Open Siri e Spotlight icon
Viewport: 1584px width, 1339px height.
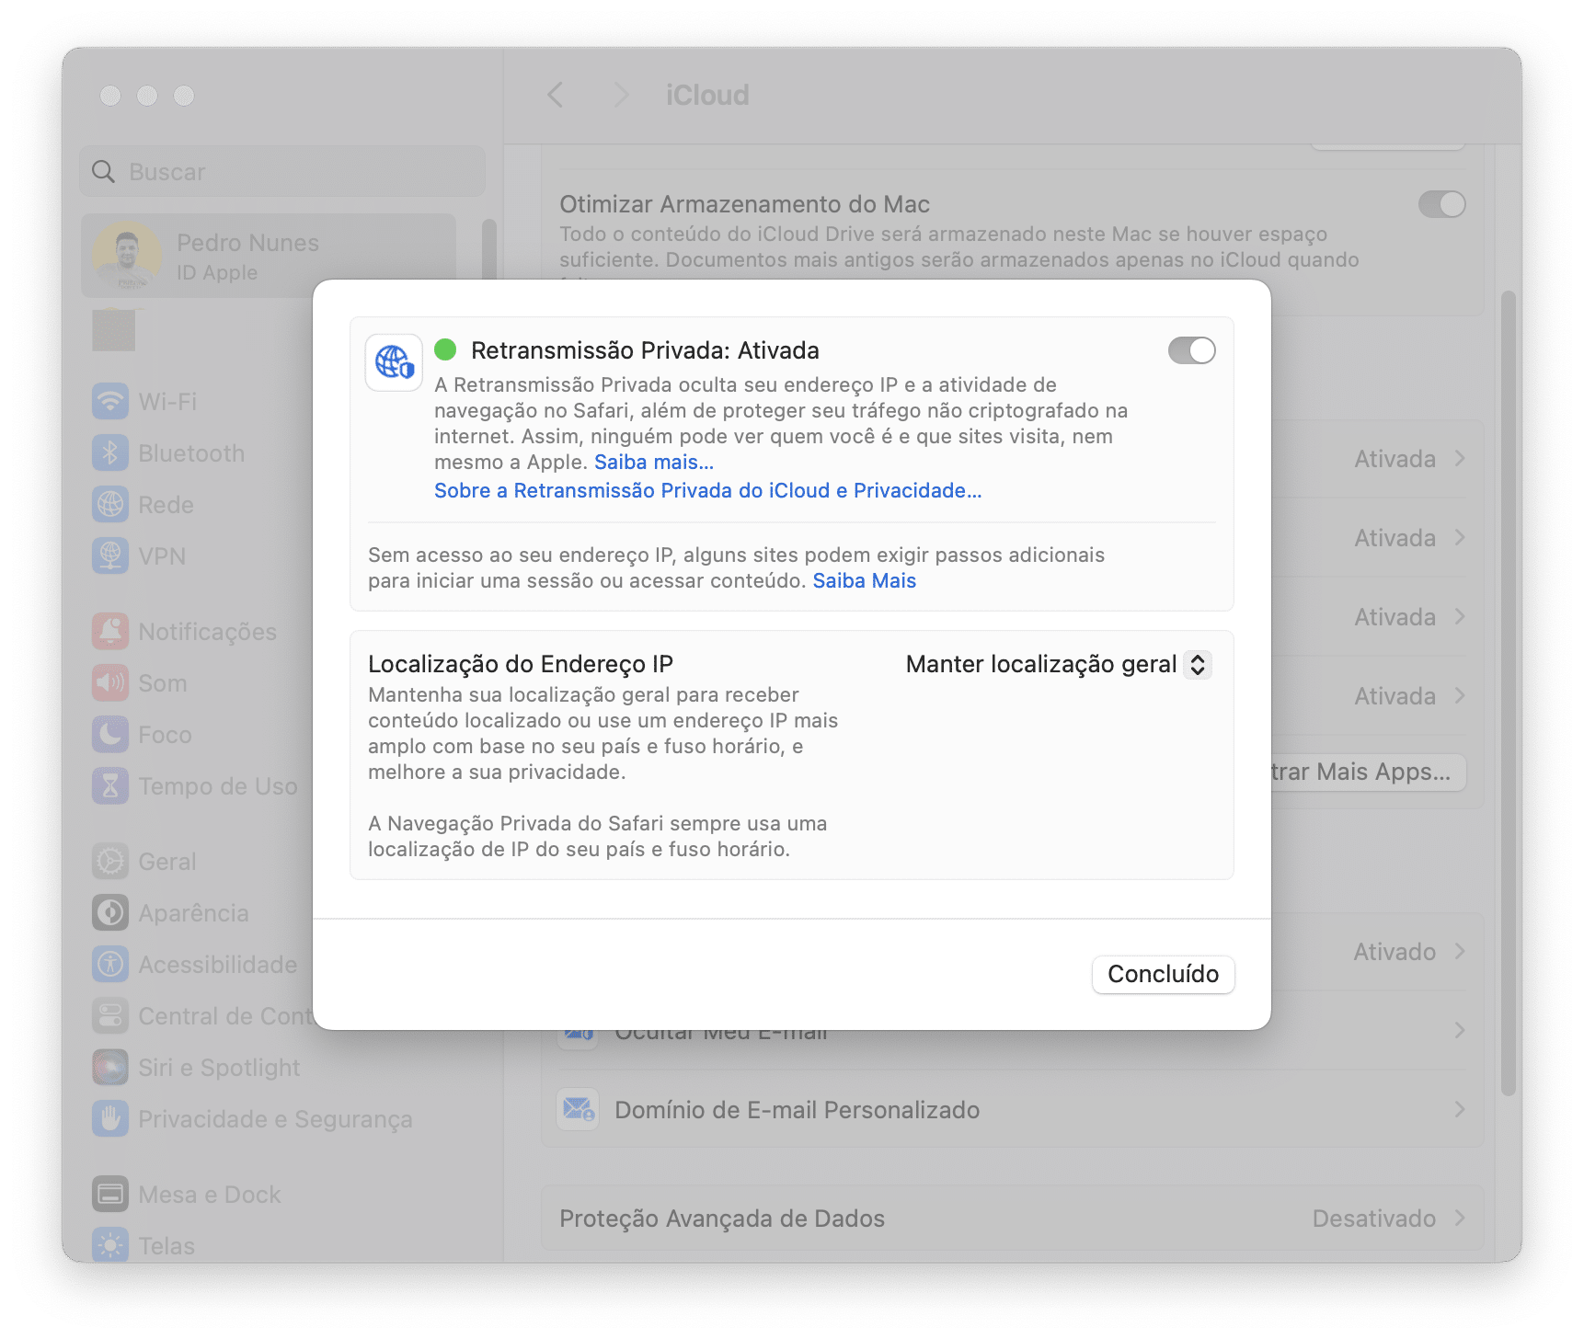tap(110, 1067)
